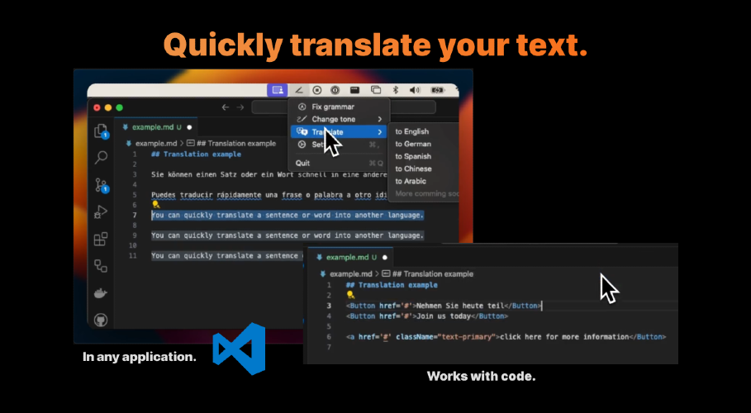This screenshot has height=413, width=751.
Task: Expand the chevron beside Translate
Action: (x=380, y=132)
